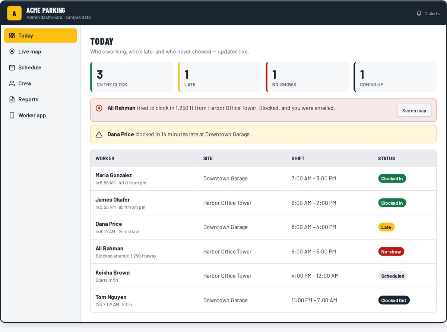Click Downtown Garage in Maria Gonzalez's row
The width and height of the screenshot is (447, 332).
tap(225, 178)
